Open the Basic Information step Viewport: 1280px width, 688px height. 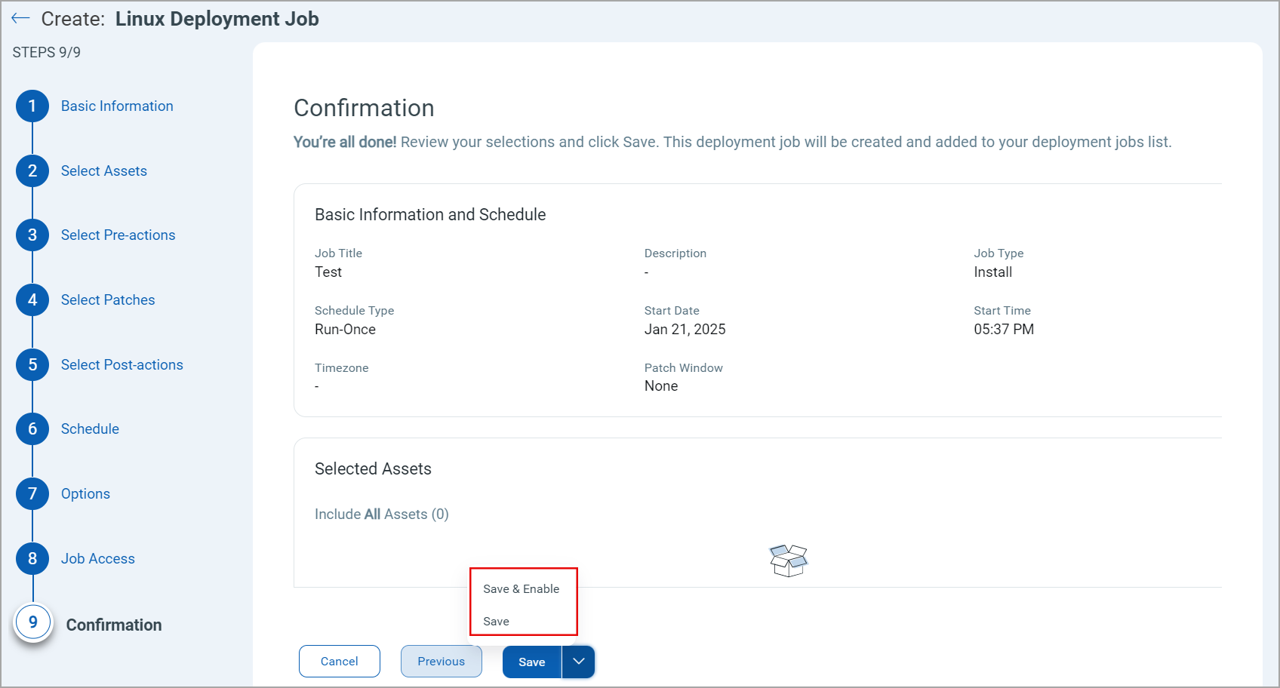tap(117, 106)
